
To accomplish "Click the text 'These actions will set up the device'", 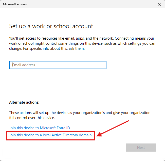I will [x=80, y=115].
